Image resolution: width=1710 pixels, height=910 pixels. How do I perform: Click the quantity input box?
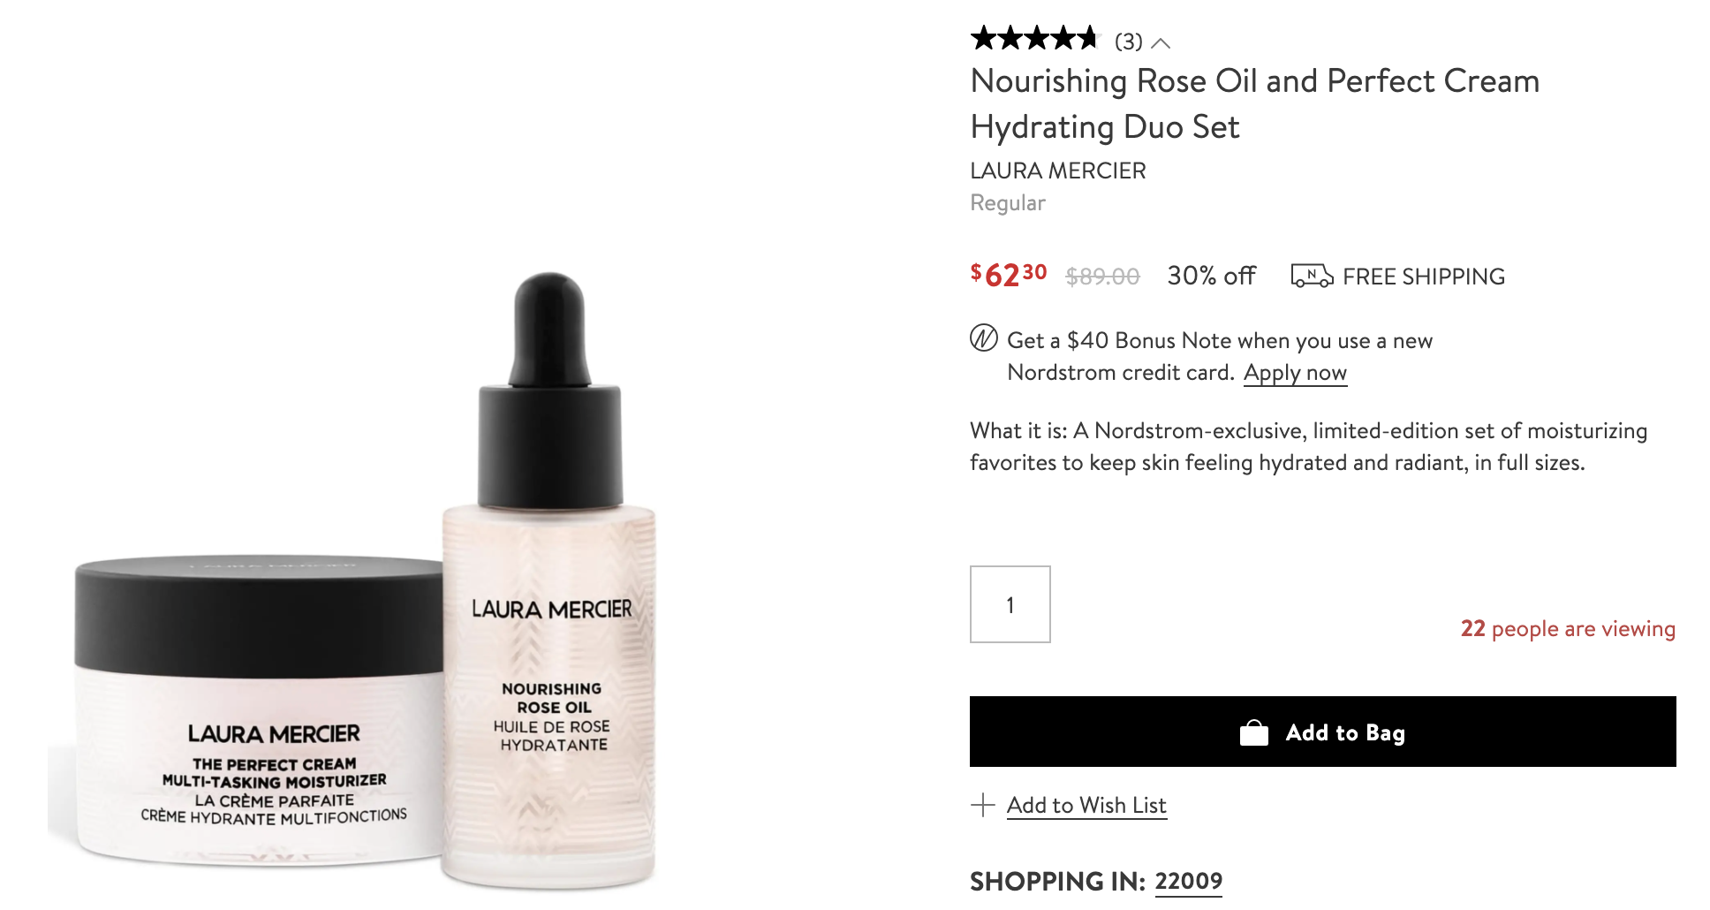1010,604
